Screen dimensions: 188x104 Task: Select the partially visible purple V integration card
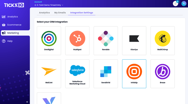[49, 98]
